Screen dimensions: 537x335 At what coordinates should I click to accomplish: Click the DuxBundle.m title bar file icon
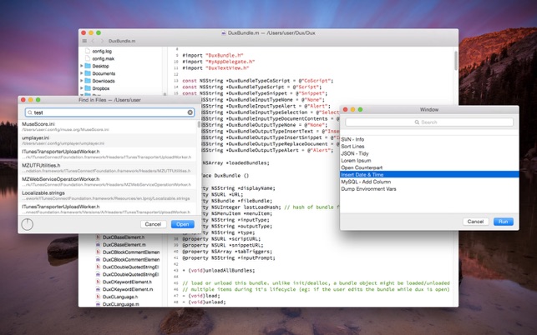(224, 32)
